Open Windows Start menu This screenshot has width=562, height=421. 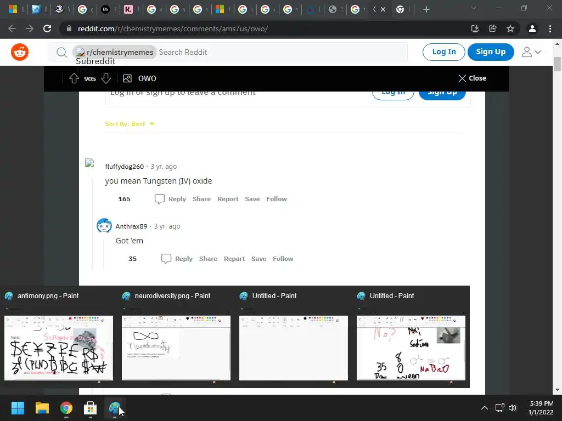[18, 408]
